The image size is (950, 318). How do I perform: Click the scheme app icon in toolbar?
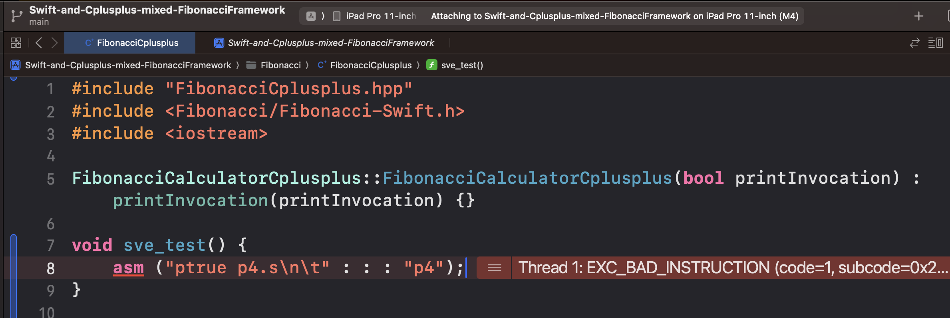tap(311, 16)
